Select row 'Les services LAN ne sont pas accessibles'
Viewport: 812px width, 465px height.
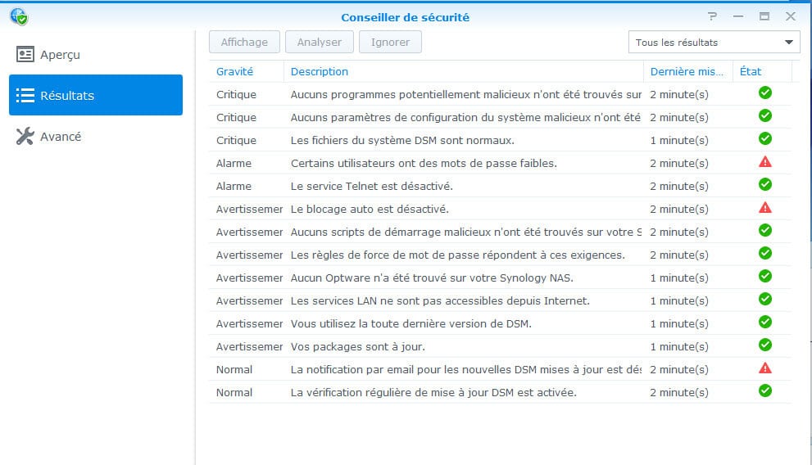pyautogui.click(x=501, y=300)
